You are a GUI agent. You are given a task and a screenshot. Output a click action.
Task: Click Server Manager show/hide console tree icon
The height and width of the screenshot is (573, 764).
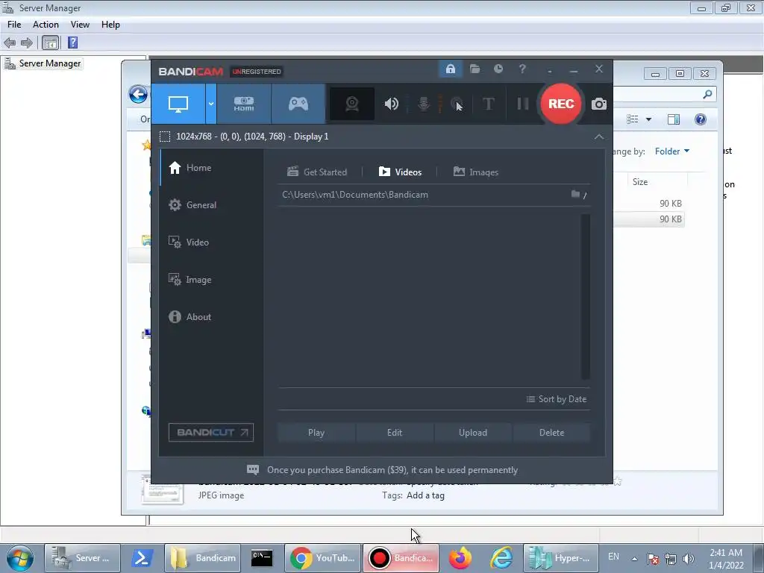pos(50,43)
